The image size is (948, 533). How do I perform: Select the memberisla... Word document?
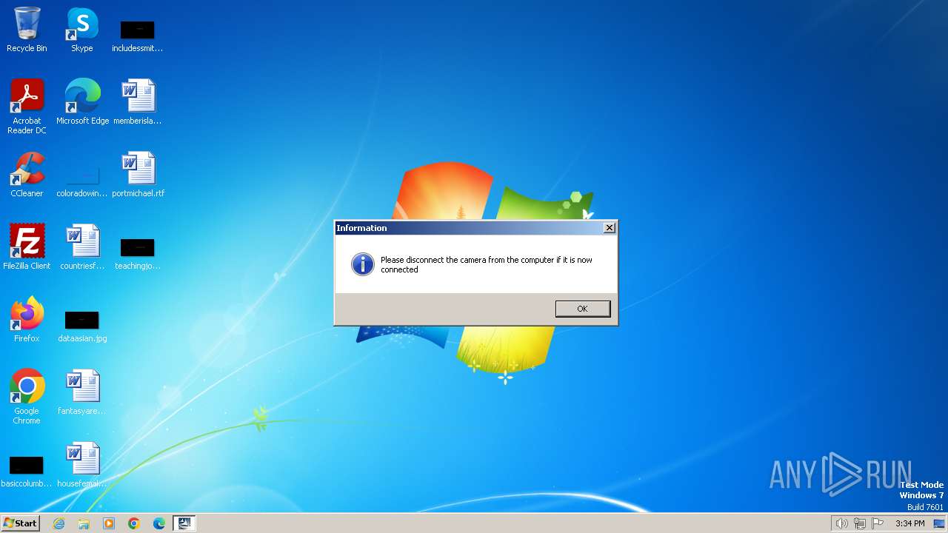137,102
